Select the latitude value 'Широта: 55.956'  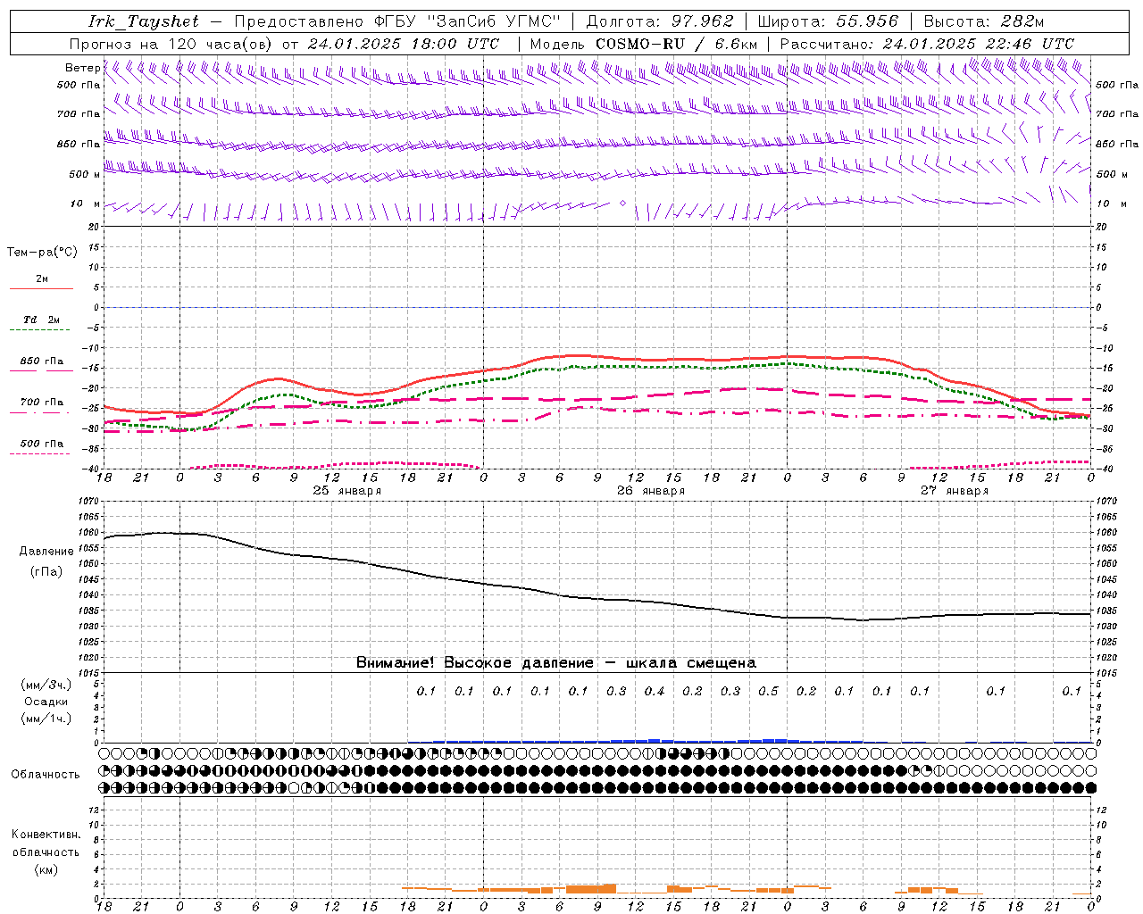[828, 21]
